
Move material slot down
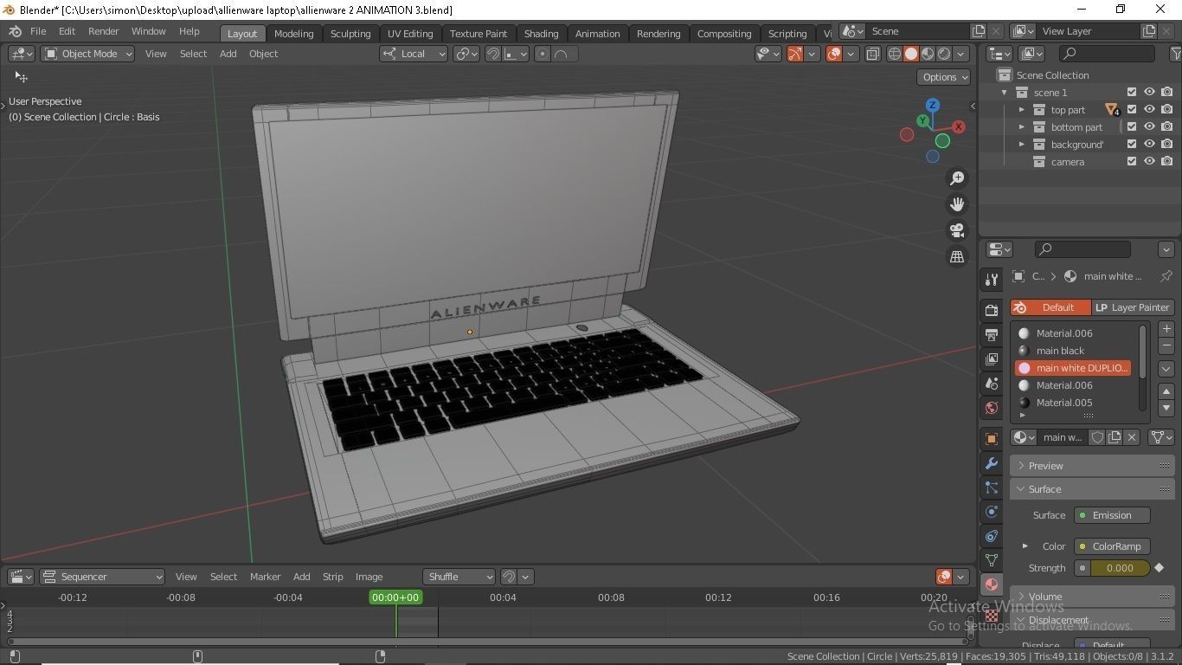point(1166,408)
